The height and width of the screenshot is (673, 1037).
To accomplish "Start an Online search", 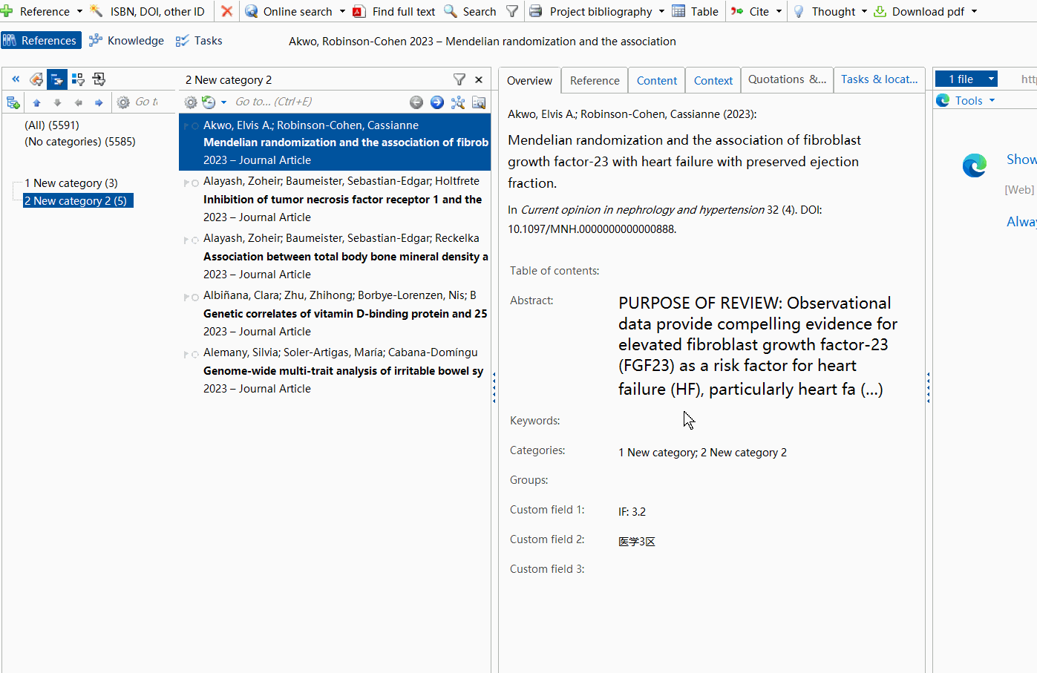I will tap(289, 11).
